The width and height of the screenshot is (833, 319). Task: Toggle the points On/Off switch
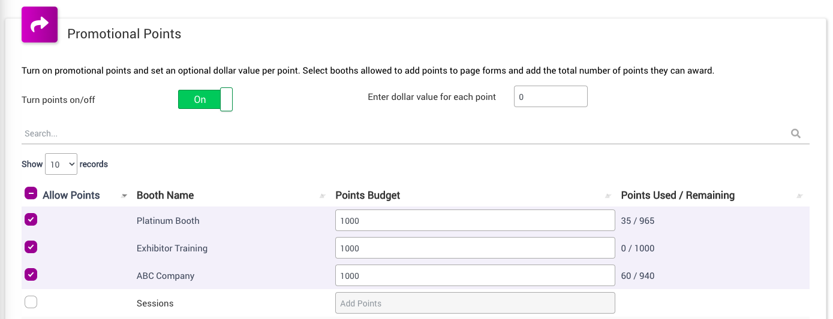(205, 99)
